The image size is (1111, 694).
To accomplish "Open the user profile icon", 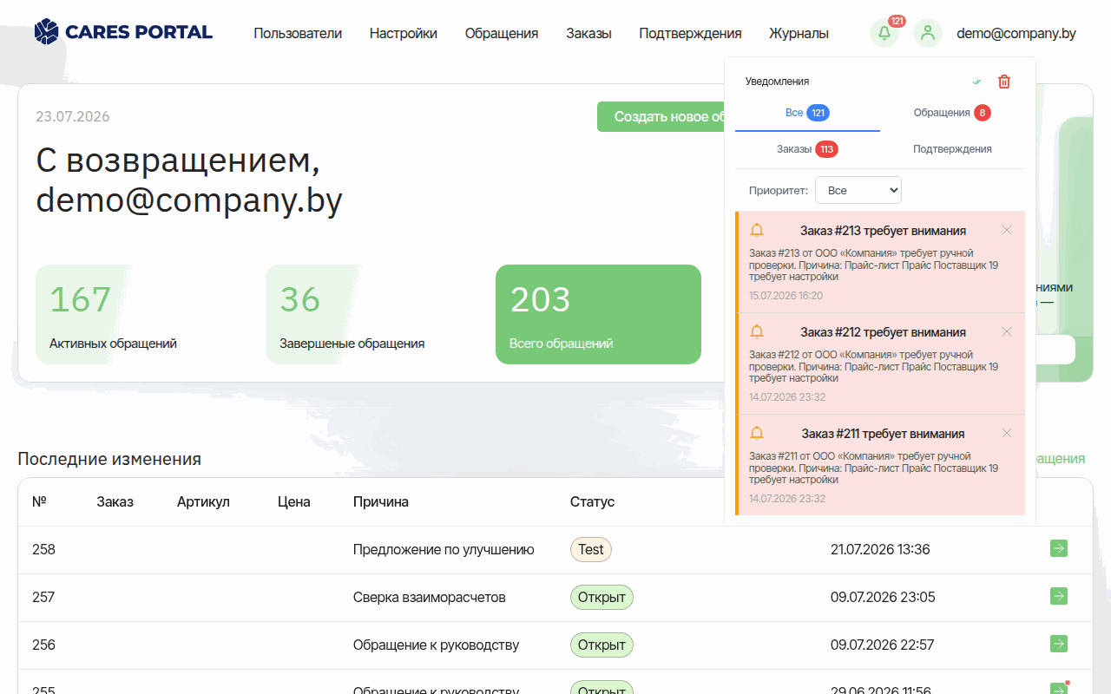I will point(928,33).
